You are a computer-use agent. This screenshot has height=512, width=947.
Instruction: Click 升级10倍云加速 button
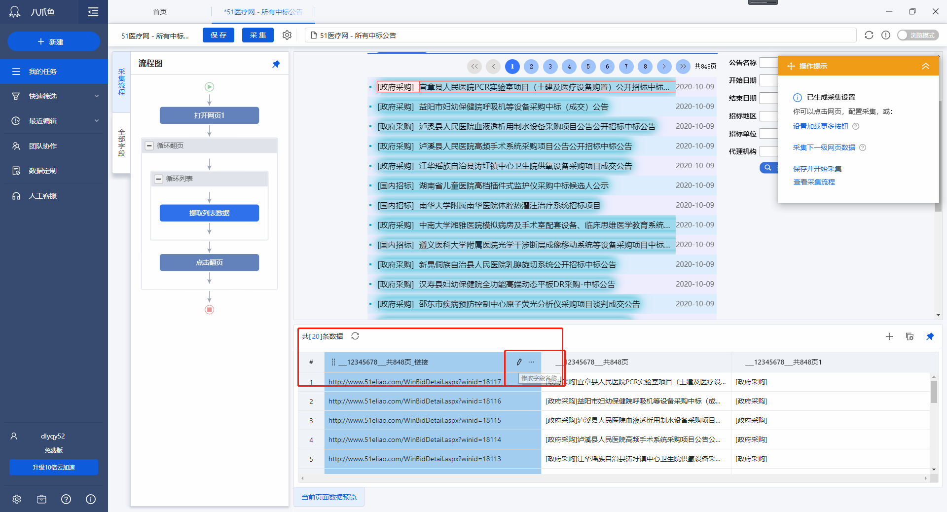pyautogui.click(x=54, y=467)
